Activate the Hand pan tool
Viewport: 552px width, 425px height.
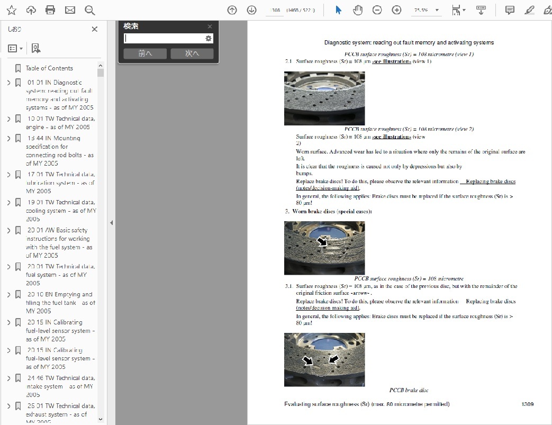pos(358,10)
